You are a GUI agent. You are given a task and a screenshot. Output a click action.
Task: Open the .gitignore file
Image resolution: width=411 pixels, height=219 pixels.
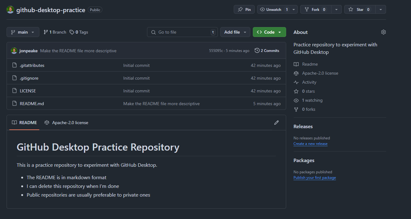[x=29, y=78]
